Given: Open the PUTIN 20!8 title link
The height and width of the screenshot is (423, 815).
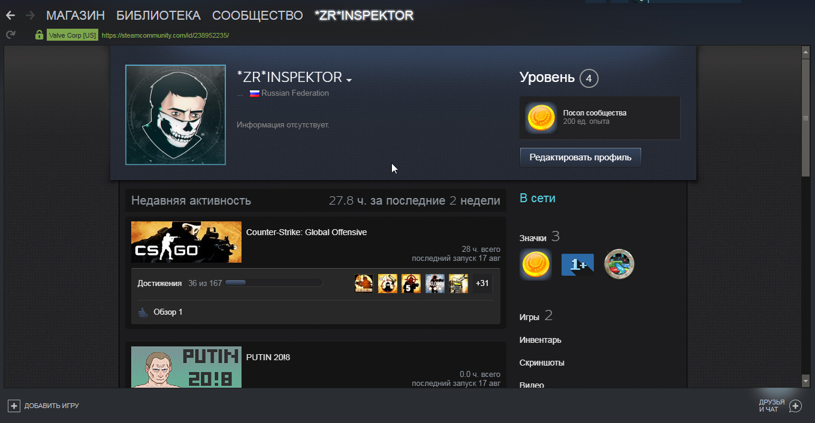Looking at the screenshot, I should tap(268, 357).
